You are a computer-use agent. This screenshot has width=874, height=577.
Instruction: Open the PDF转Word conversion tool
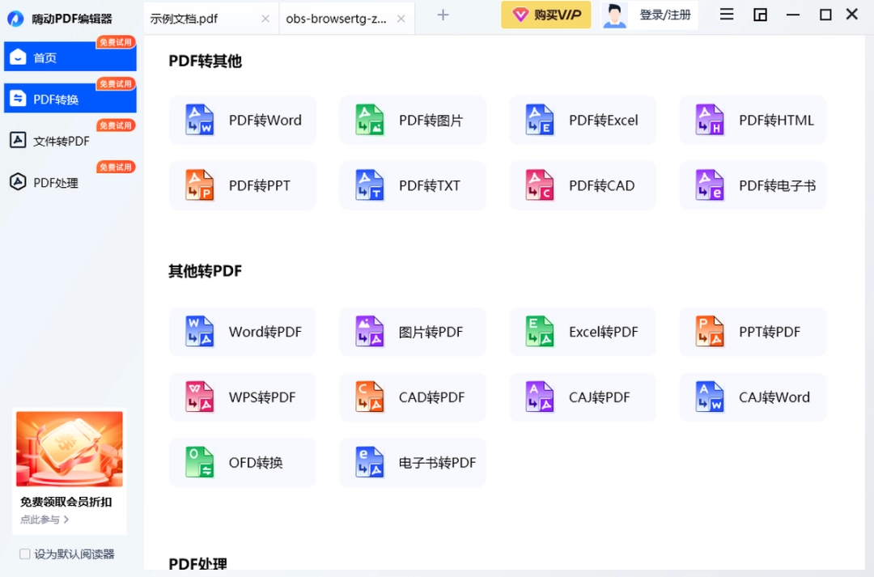[242, 120]
